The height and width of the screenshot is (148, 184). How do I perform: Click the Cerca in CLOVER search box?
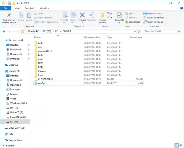[162, 32]
